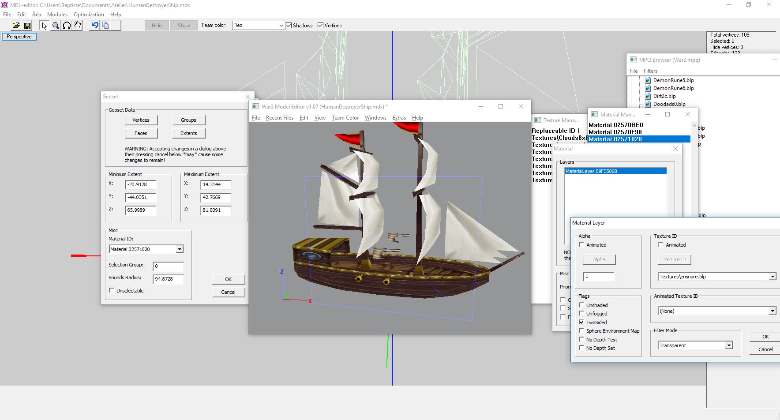Close the Material dialog with X

coord(675,149)
